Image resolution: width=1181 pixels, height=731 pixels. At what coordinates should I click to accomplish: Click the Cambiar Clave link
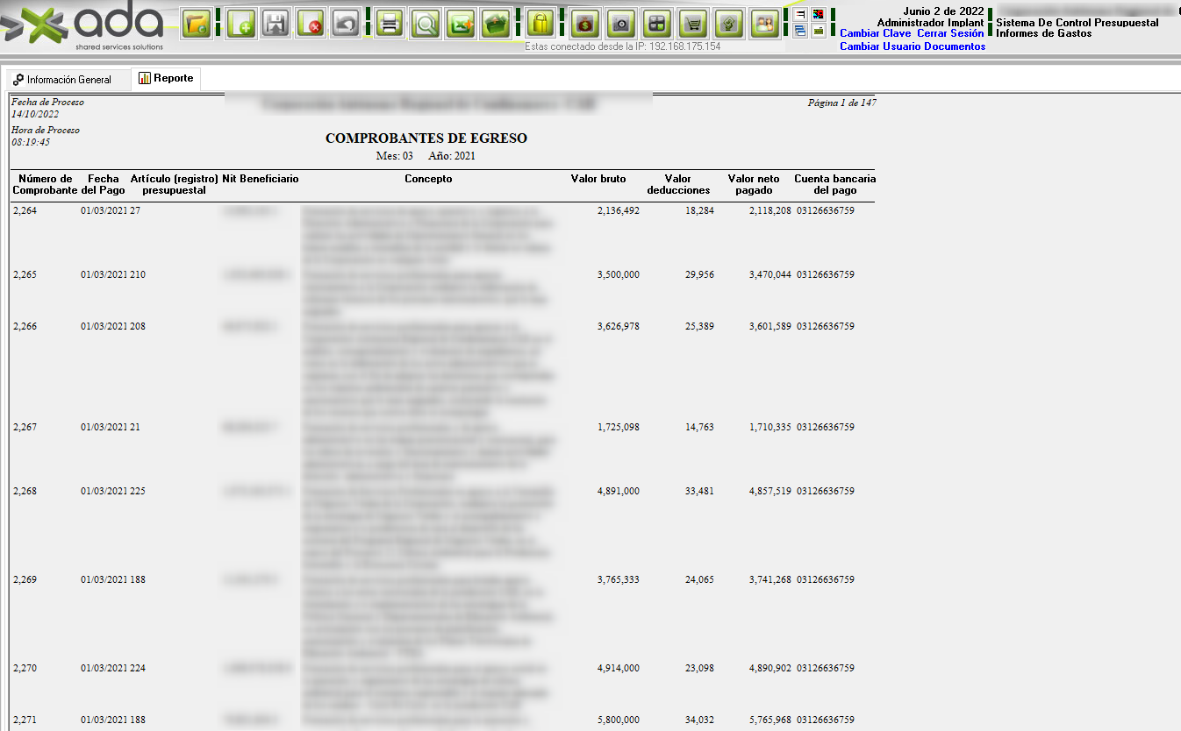pyautogui.click(x=875, y=33)
